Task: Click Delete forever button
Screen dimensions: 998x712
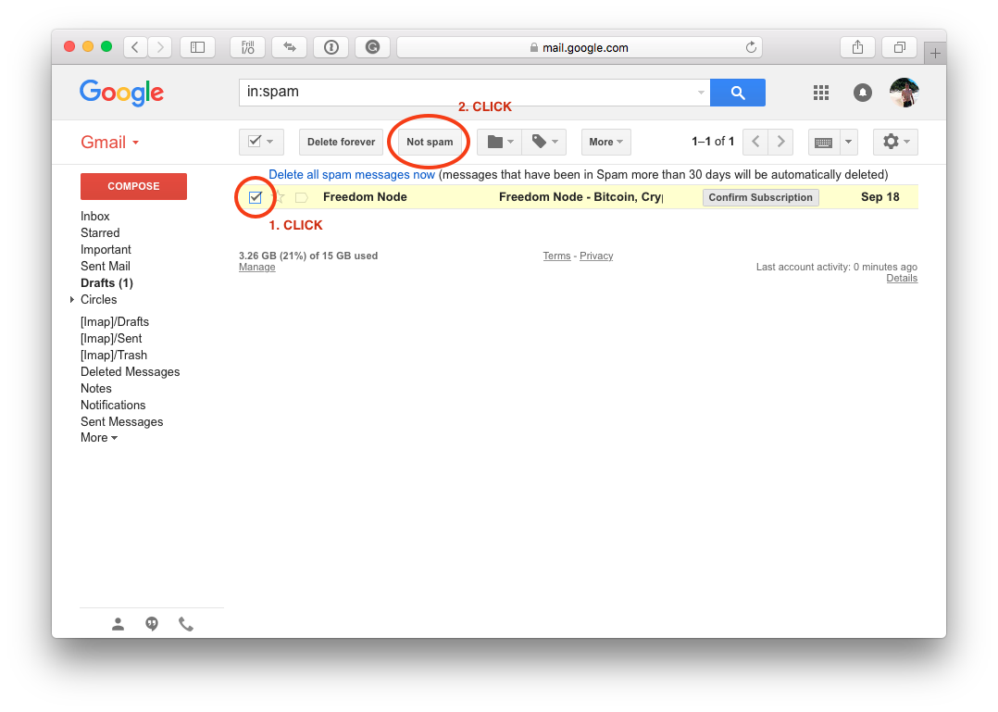Action: click(x=341, y=142)
